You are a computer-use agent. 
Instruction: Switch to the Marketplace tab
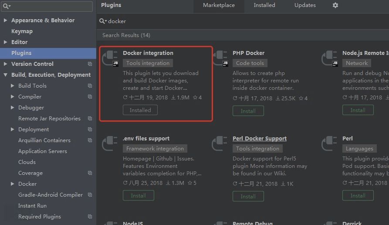(219, 5)
